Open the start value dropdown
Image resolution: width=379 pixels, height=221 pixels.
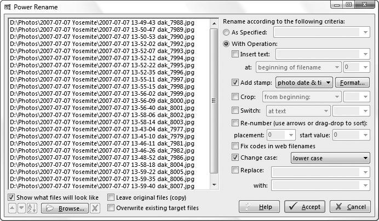pyautogui.click(x=351, y=135)
